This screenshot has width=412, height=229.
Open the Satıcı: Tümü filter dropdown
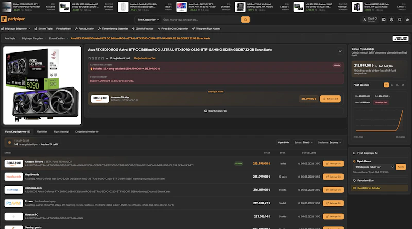click(x=303, y=143)
